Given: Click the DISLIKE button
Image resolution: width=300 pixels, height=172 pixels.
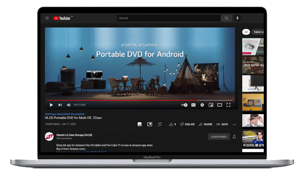Looking at the screenshot, I should pyautogui.click(x=187, y=124).
